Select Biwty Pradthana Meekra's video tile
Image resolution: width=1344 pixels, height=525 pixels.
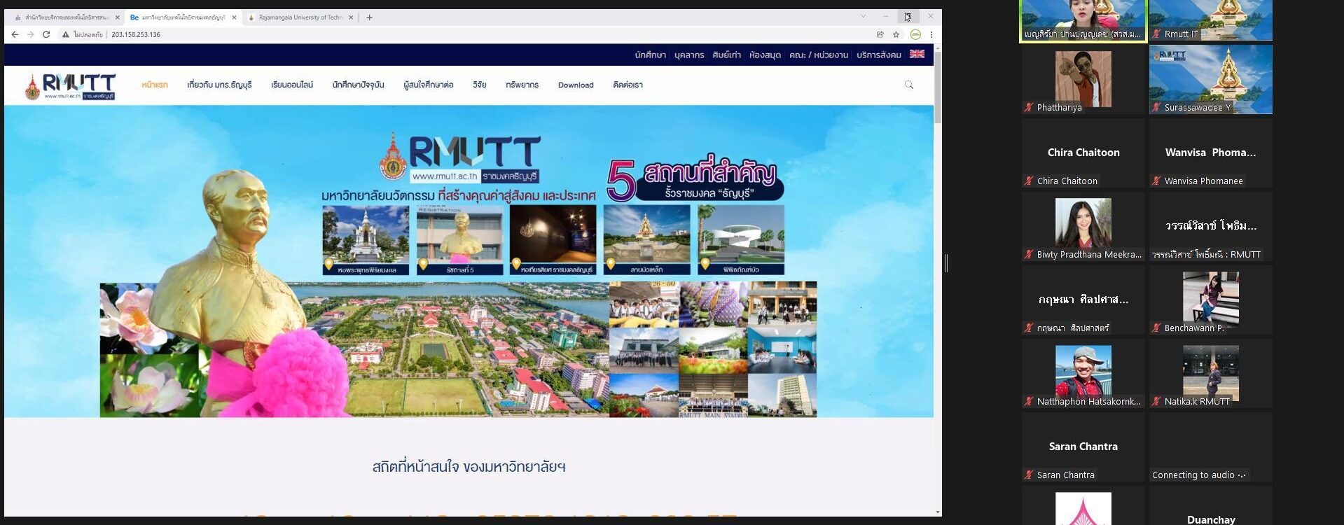click(1083, 226)
